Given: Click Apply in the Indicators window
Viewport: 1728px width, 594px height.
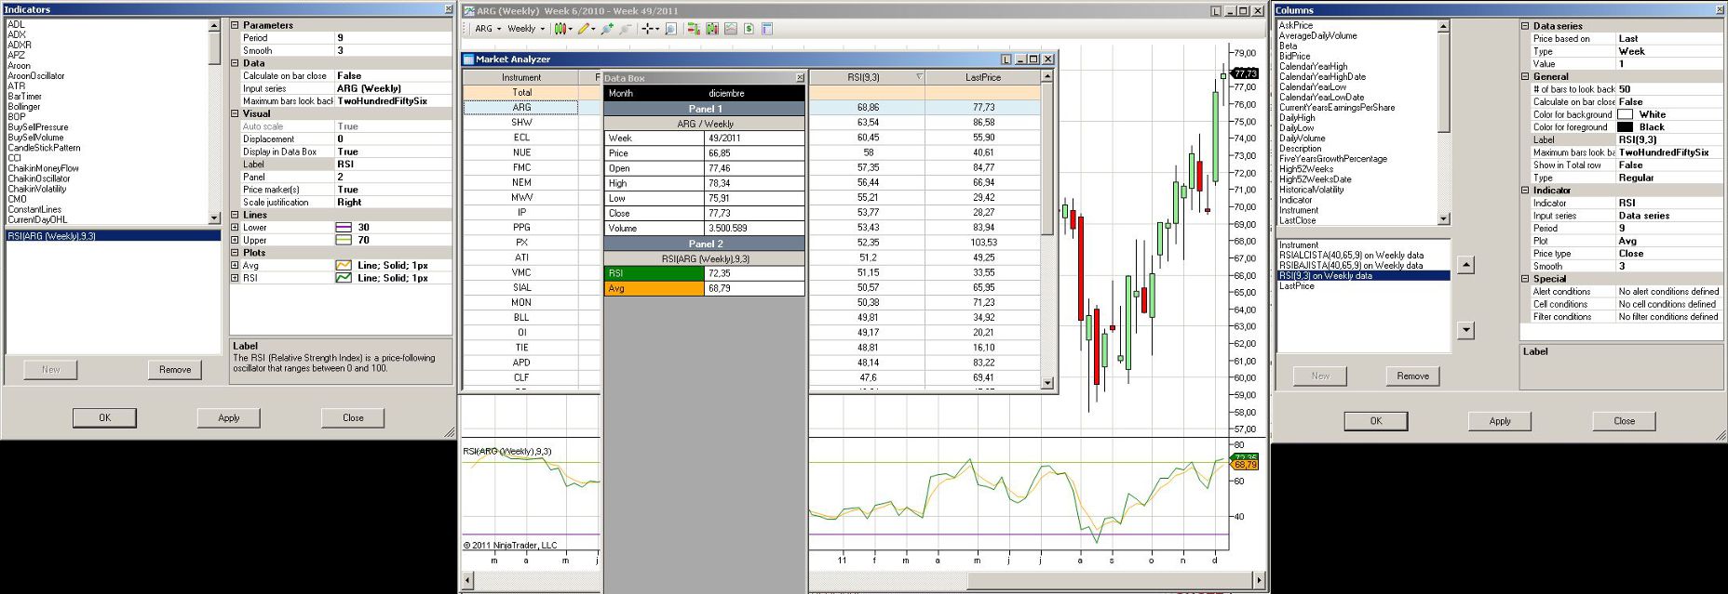Looking at the screenshot, I should (229, 418).
